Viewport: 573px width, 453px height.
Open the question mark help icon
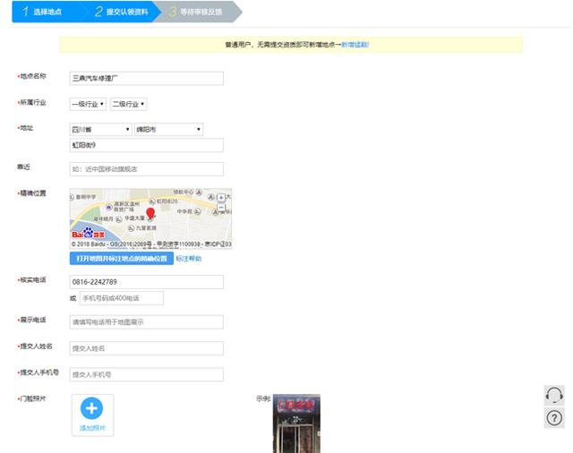coord(554,417)
